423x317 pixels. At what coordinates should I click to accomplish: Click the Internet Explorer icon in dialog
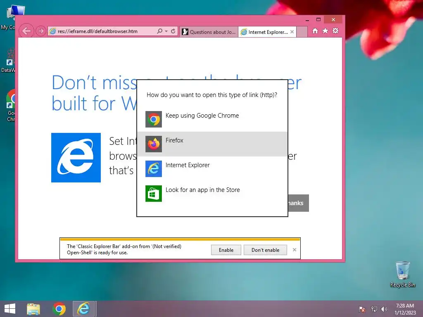[154, 169]
